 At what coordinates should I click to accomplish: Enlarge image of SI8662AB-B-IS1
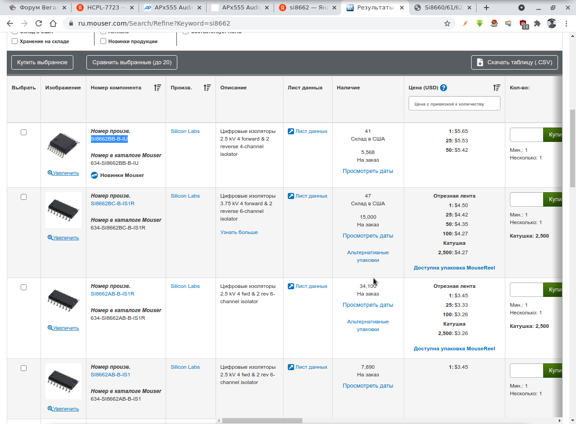tap(63, 409)
